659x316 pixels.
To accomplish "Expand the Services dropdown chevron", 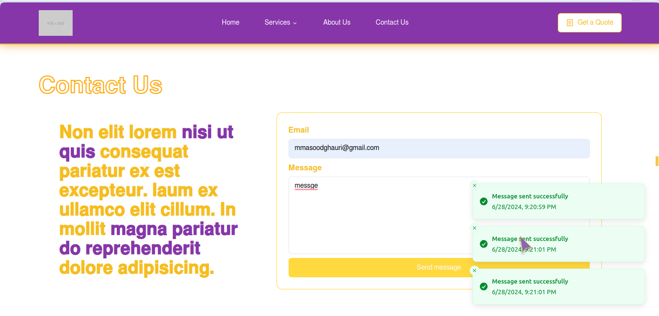I will click(x=295, y=23).
